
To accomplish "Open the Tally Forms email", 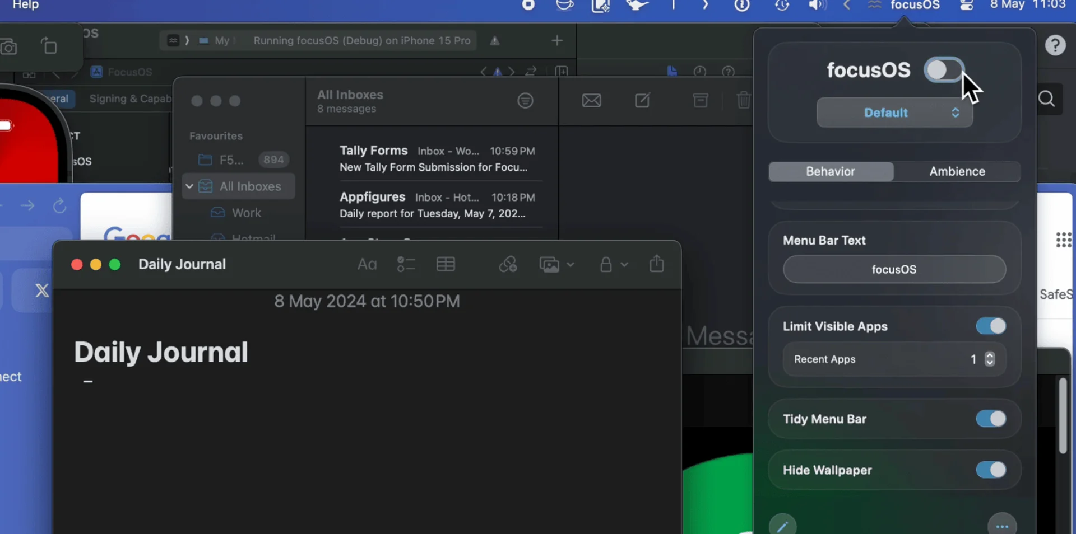I will click(438, 158).
